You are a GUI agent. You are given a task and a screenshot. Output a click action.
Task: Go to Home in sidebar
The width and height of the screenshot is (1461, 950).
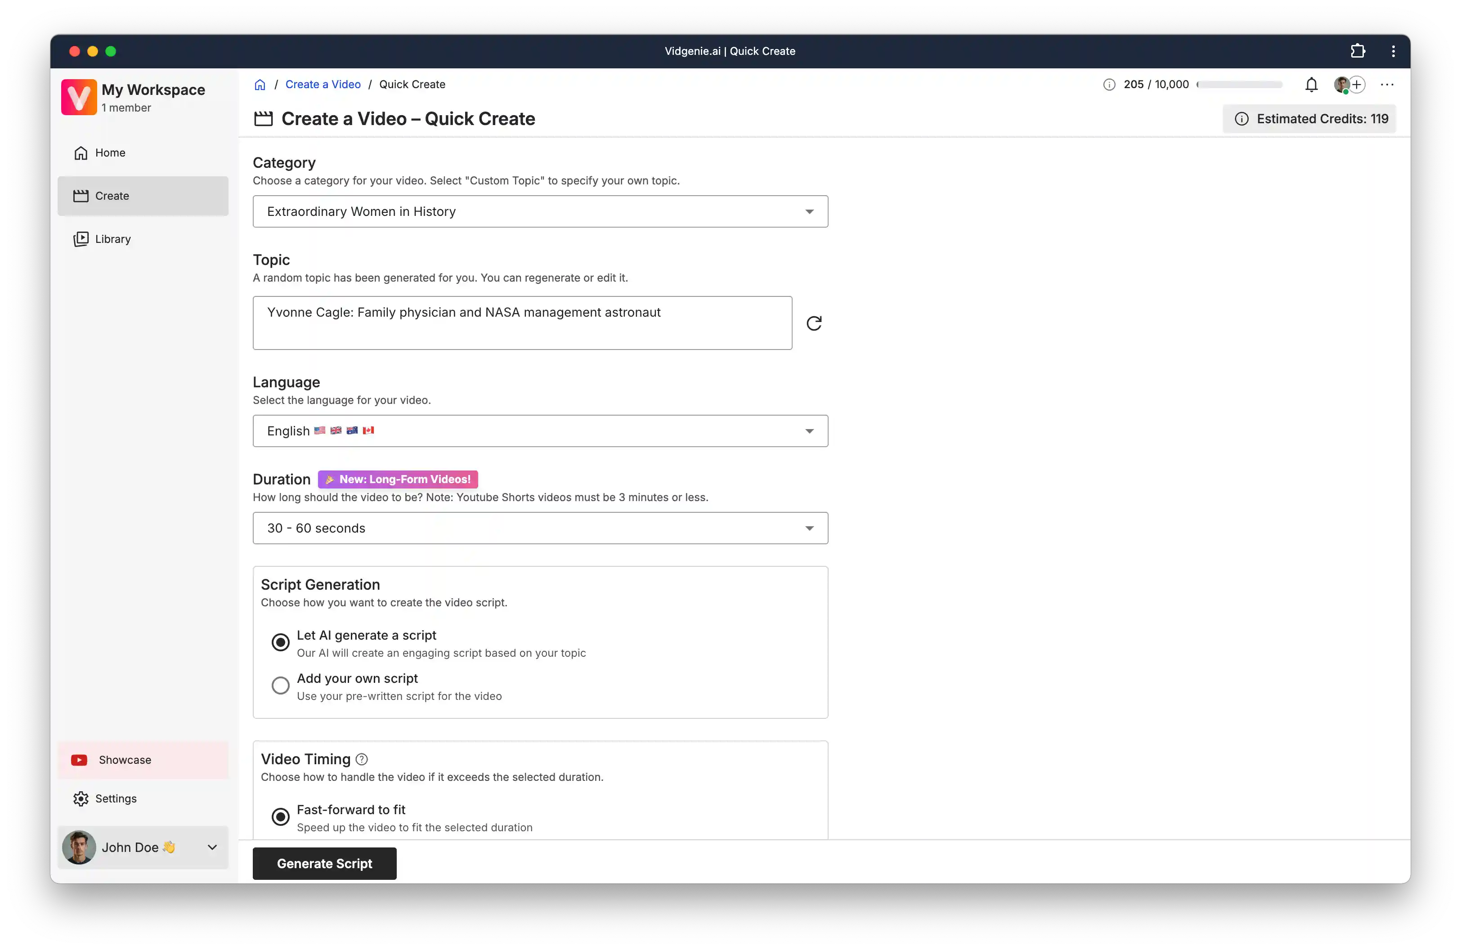tap(143, 153)
